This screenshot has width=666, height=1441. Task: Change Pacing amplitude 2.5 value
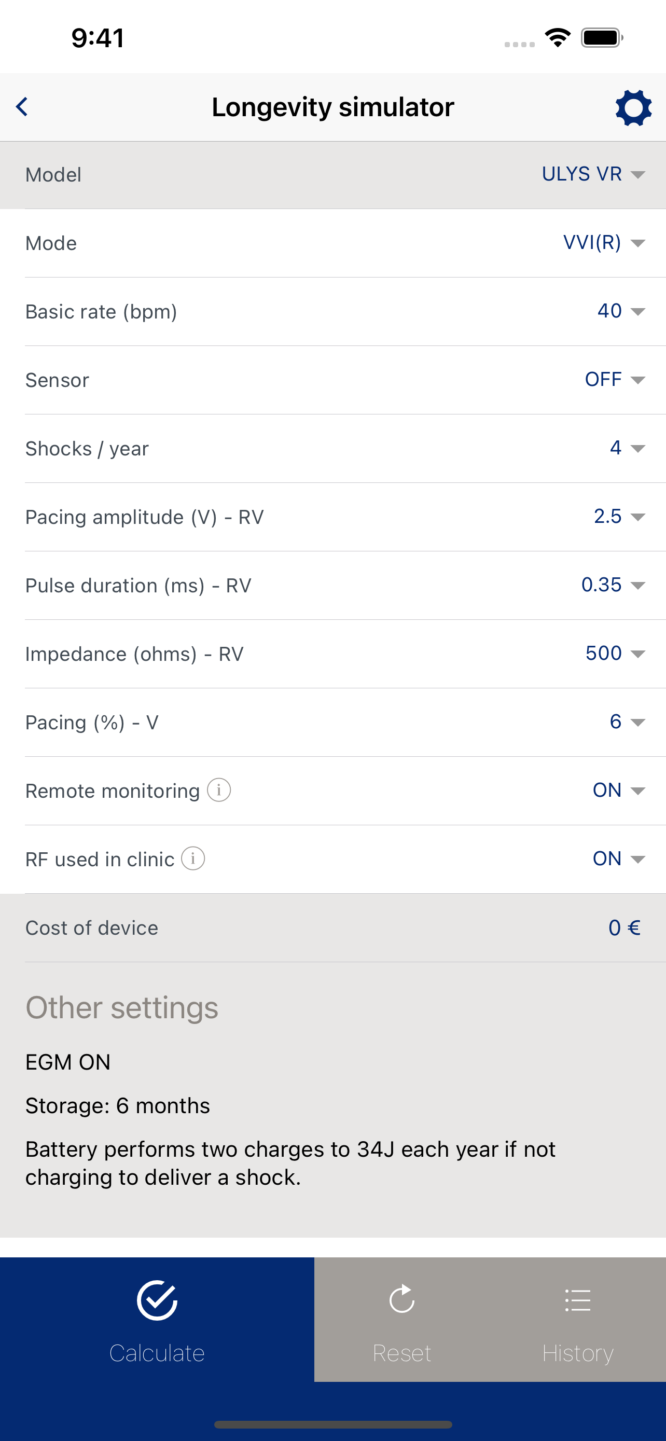pos(619,516)
